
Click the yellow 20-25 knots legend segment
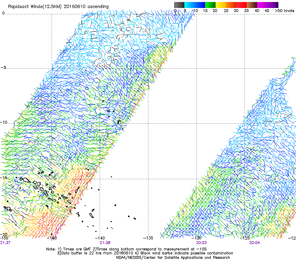[x=221, y=5]
